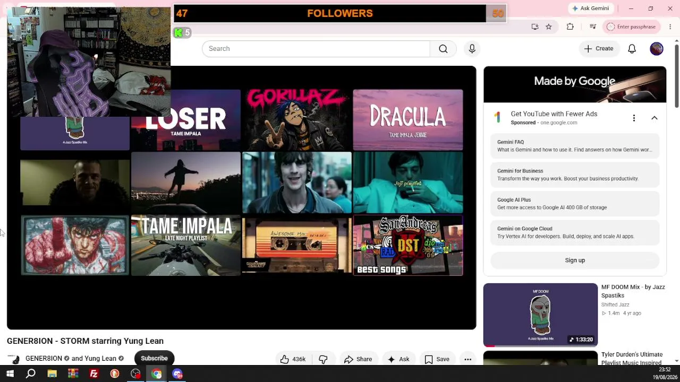Image resolution: width=680 pixels, height=382 pixels.
Task: Save the video to a playlist
Action: tap(437, 359)
